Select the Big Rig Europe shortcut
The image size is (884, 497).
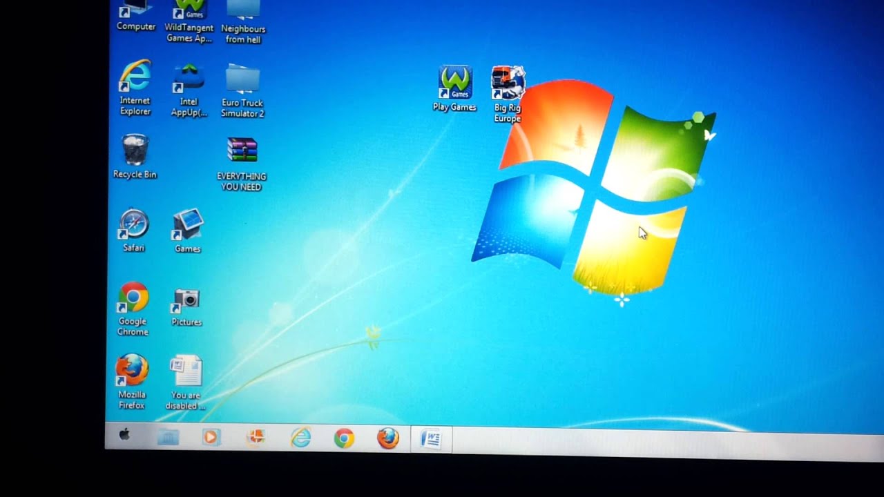coord(508,95)
